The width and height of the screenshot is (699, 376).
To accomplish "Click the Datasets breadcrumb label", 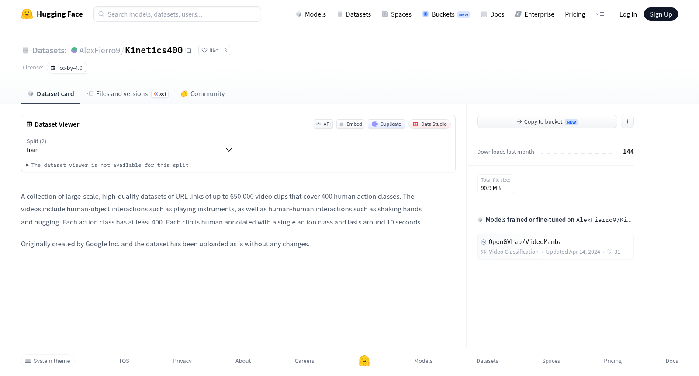I will [x=49, y=50].
